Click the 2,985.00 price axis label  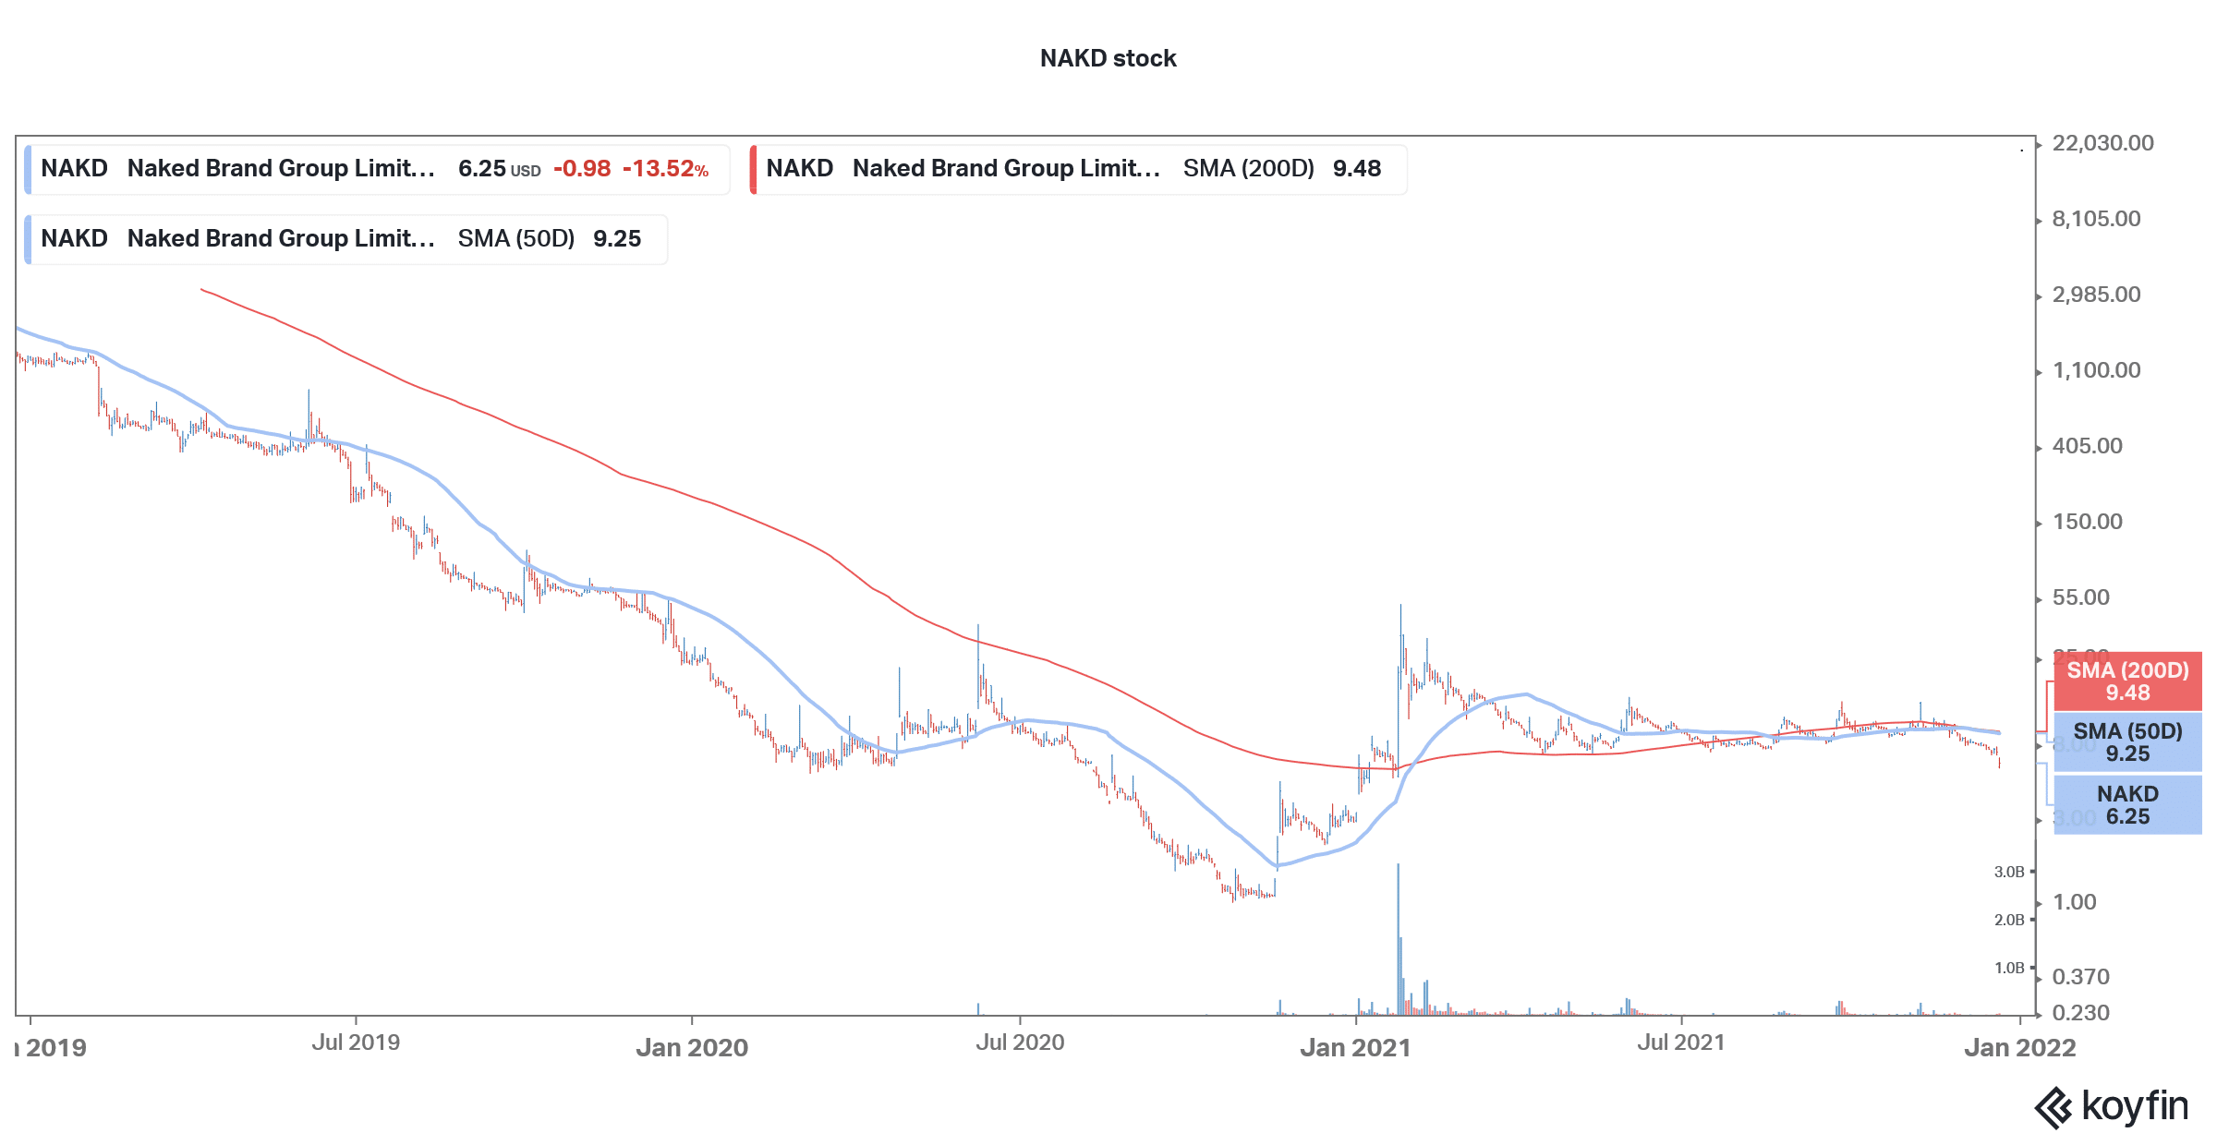coord(2096,295)
